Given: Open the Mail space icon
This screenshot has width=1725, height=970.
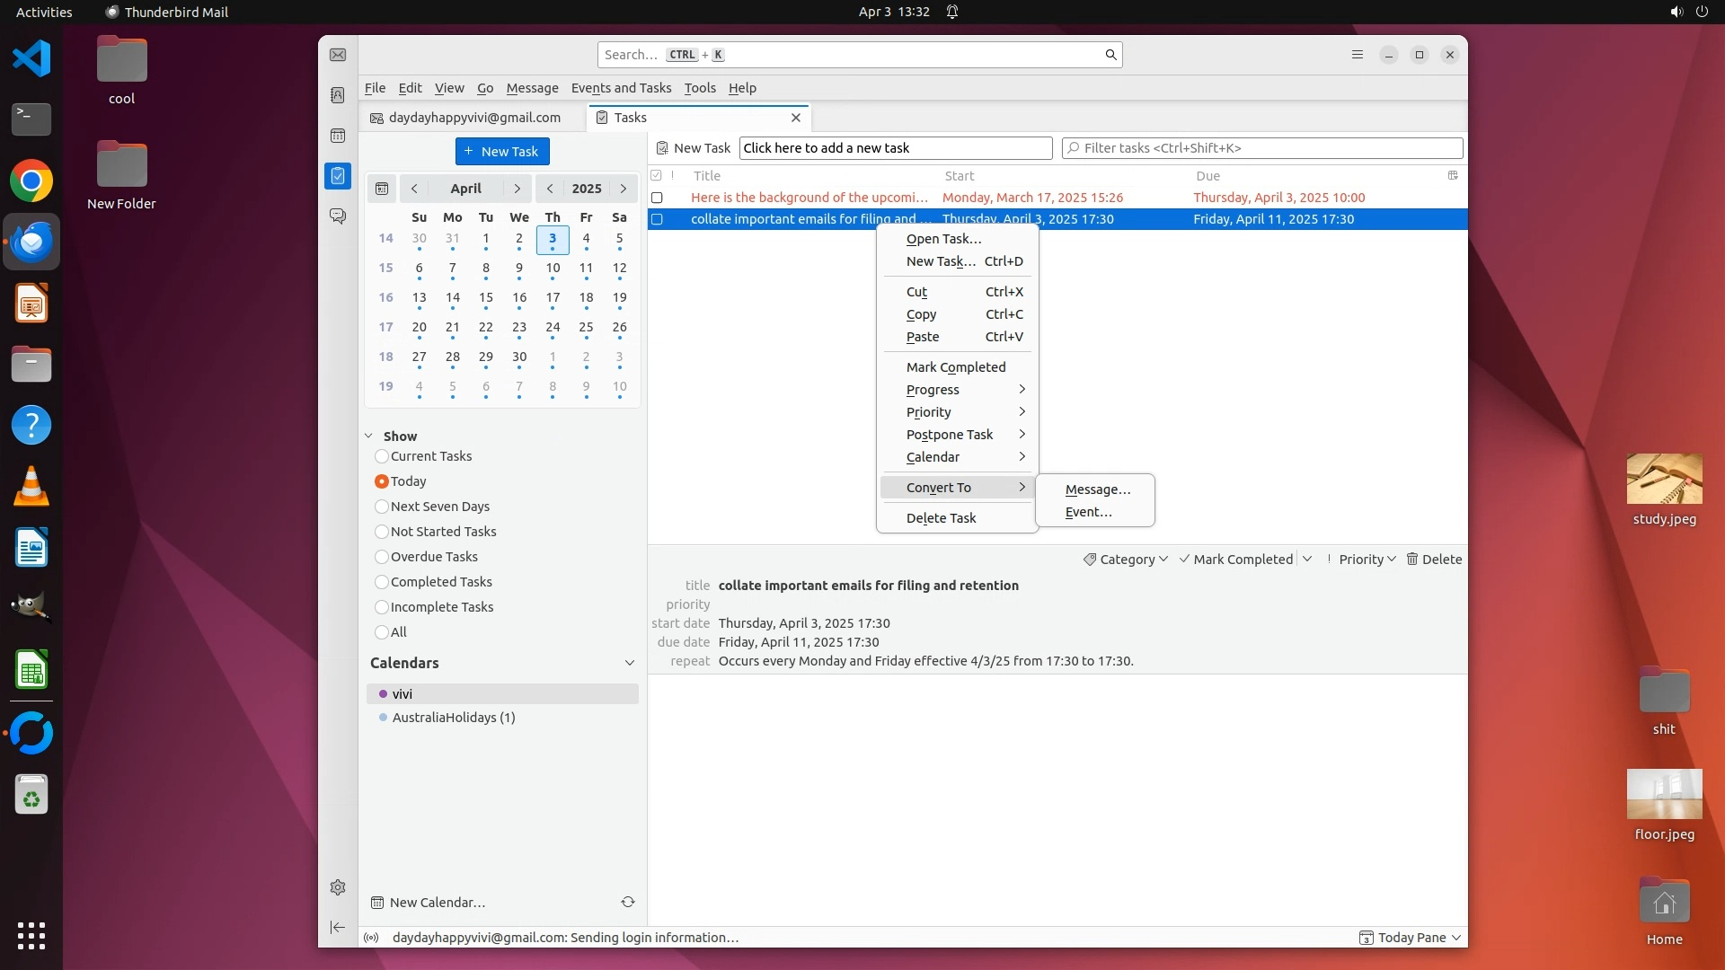Looking at the screenshot, I should click(338, 55).
